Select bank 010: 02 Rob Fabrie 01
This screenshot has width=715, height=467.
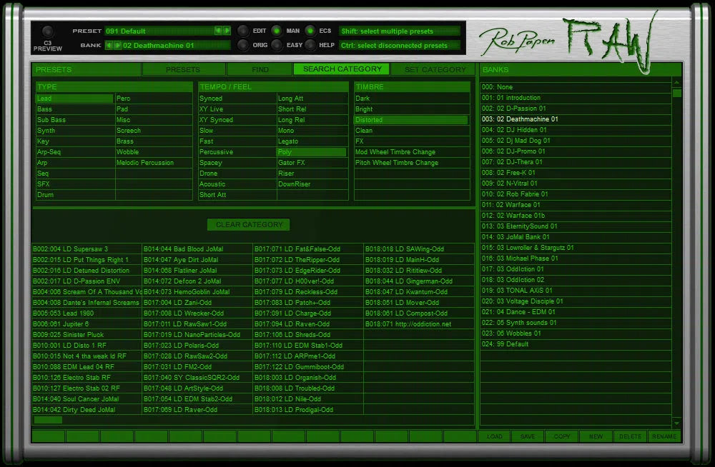(x=515, y=194)
